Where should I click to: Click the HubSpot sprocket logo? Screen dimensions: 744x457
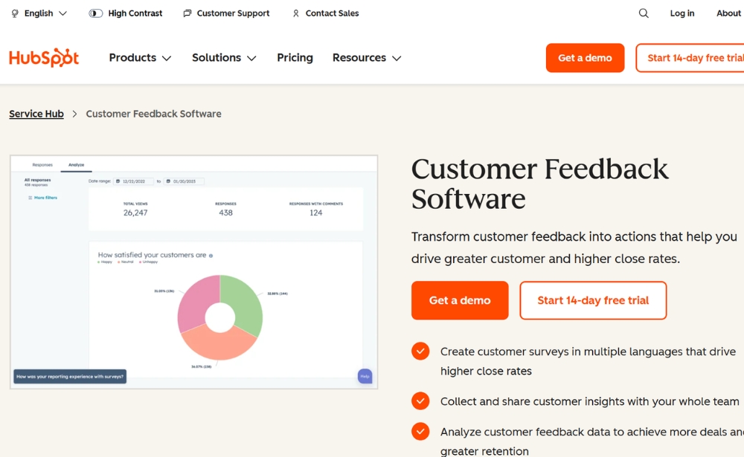click(43, 57)
